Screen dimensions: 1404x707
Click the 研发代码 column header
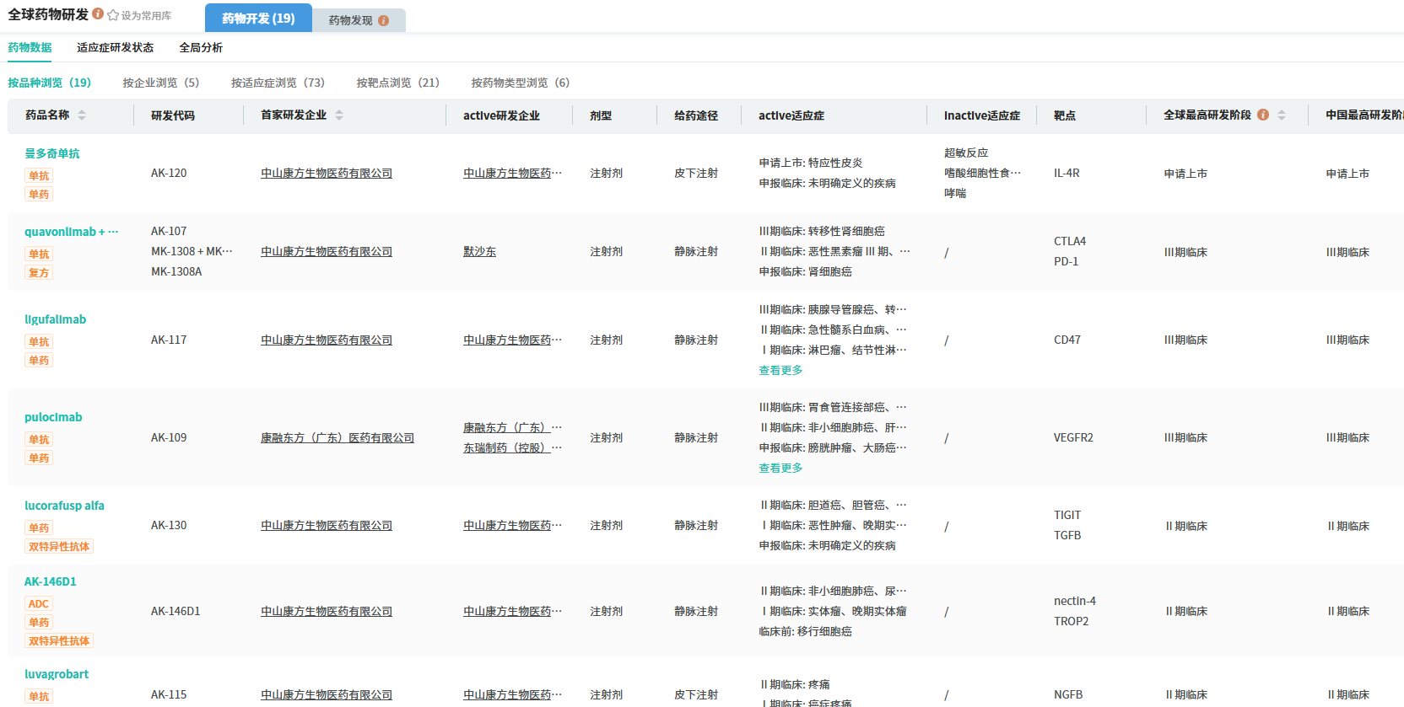(x=173, y=115)
